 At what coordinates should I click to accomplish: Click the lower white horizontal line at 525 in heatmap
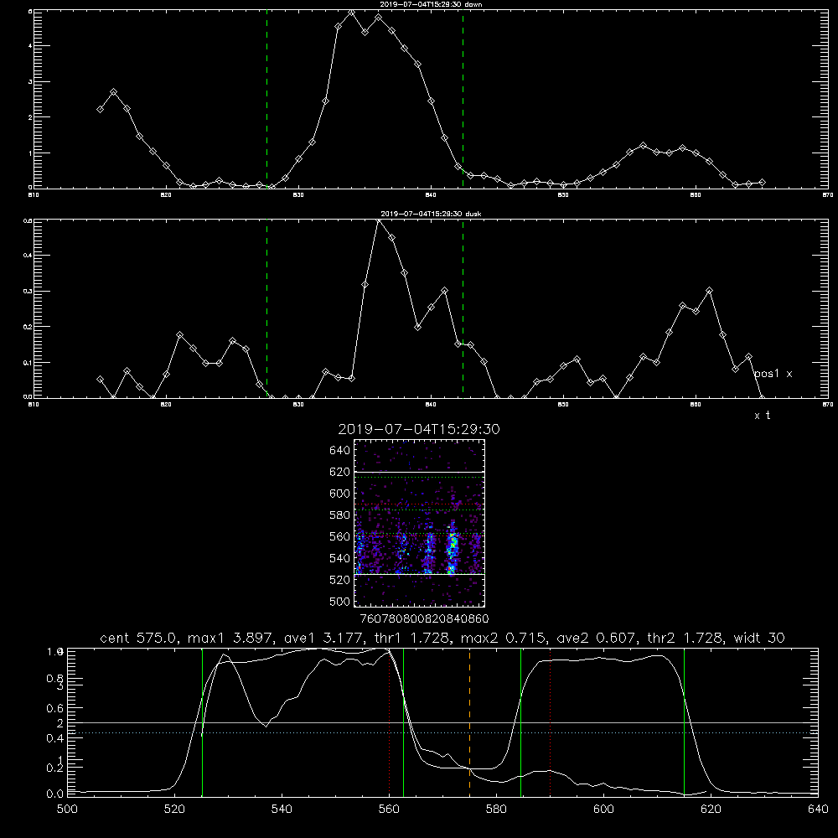coord(420,574)
